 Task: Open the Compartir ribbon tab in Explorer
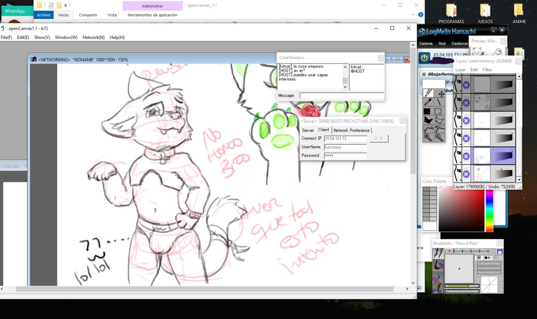pyautogui.click(x=88, y=15)
